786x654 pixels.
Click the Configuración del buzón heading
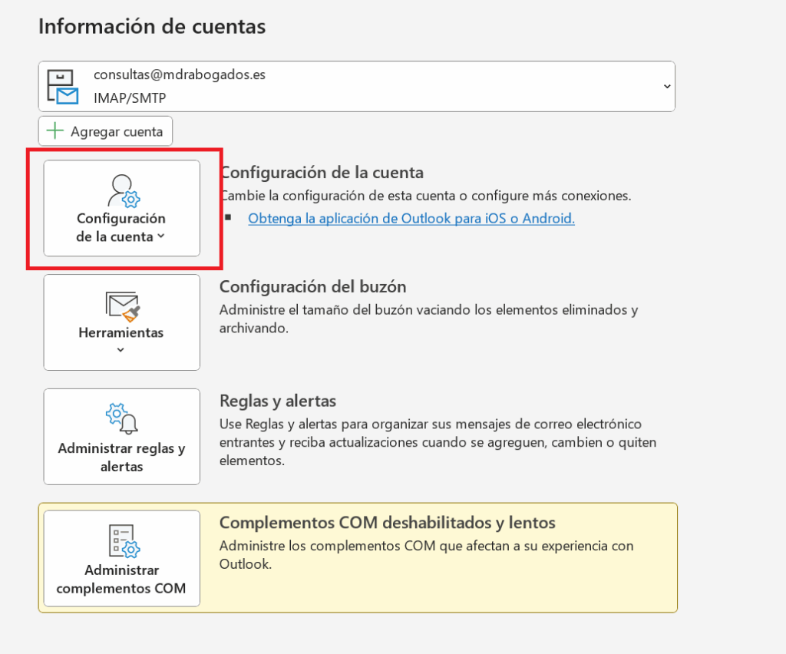[313, 286]
